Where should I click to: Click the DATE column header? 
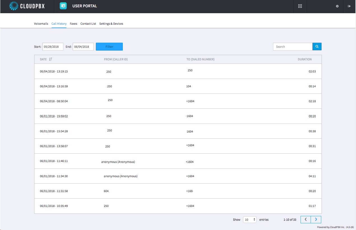tap(43, 59)
